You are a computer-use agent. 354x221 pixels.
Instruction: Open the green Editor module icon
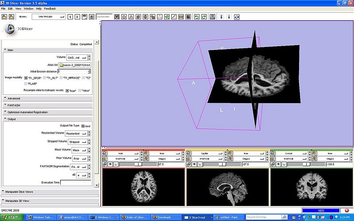[x=167, y=17]
